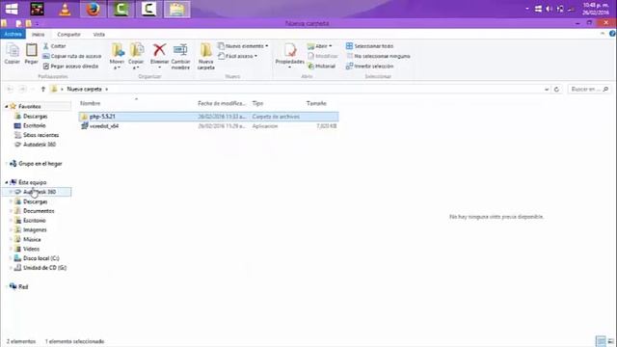Collapse the Este equipo section
Screen dimensions: 617x347
click(7, 182)
